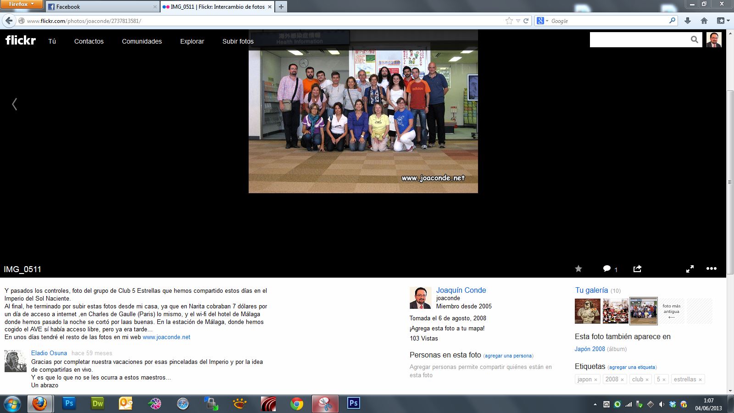Viewport: 734px width, 413px height.
Task: Open address bar history dropdown arrow
Action: 518,21
